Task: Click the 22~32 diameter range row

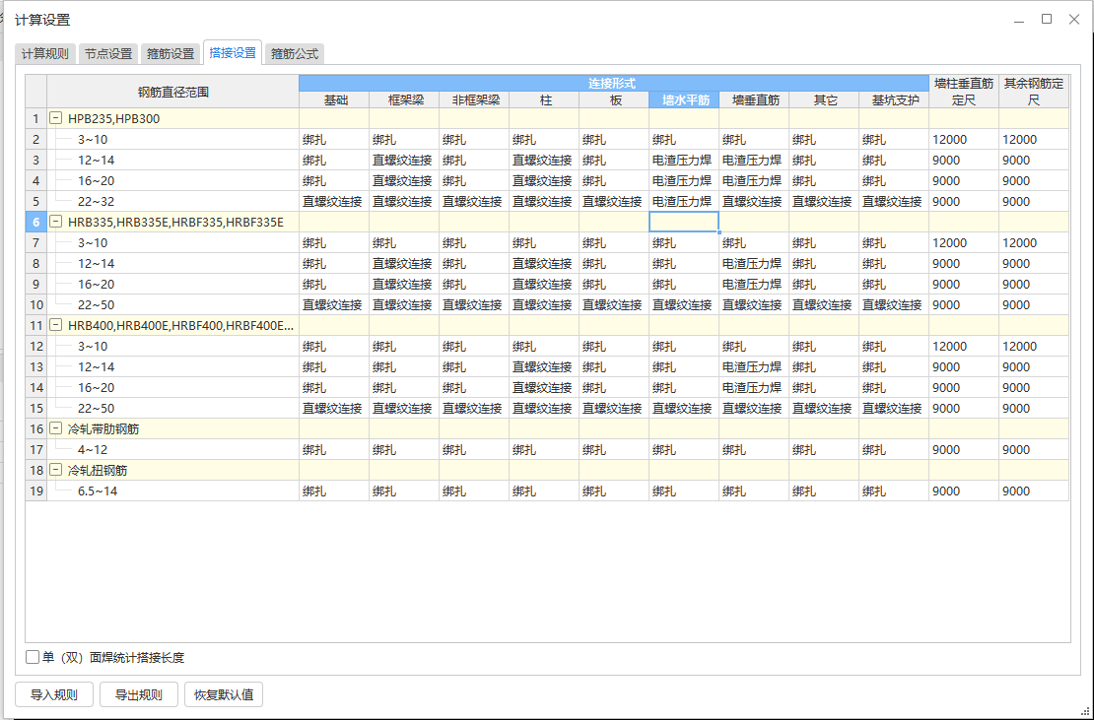Action: click(97, 202)
